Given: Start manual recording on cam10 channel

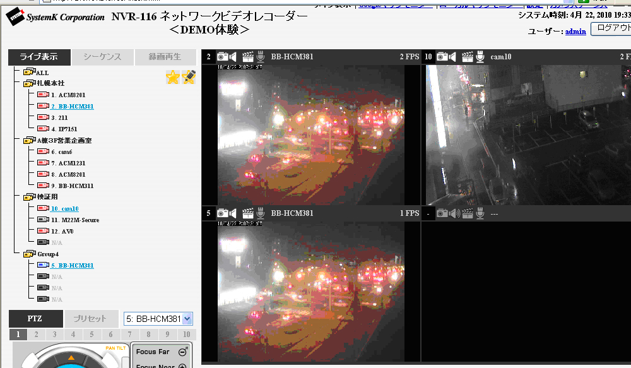Looking at the screenshot, I should [467, 57].
